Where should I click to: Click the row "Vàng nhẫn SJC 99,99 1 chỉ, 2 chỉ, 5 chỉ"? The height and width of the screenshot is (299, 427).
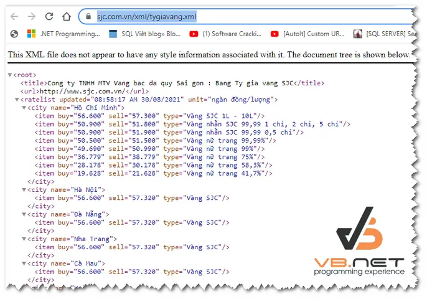[192, 125]
